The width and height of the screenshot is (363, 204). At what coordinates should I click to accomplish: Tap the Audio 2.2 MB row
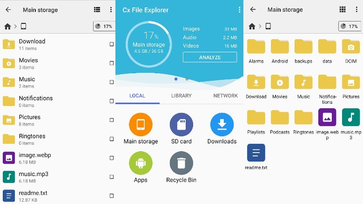pyautogui.click(x=210, y=37)
